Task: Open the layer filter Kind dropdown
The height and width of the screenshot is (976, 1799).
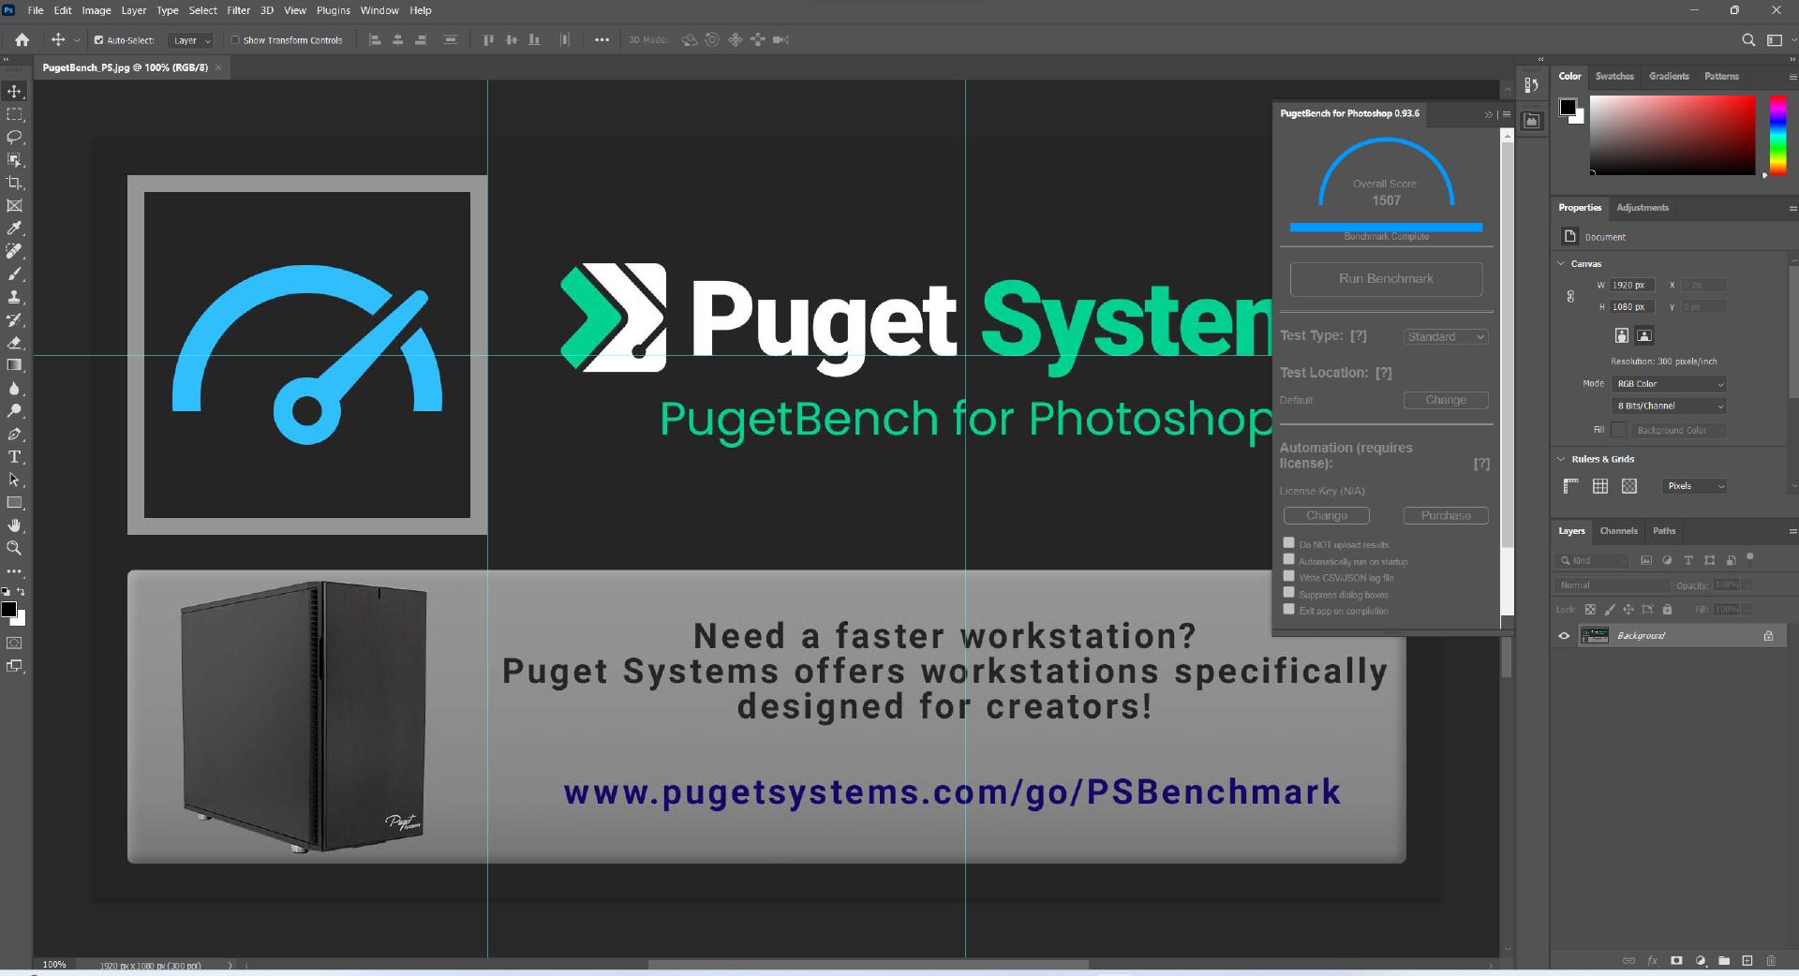Action: [1593, 560]
